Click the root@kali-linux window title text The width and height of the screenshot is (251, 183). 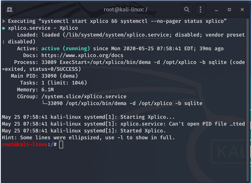click(x=125, y=9)
